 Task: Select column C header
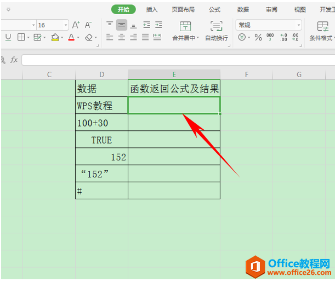[49, 74]
